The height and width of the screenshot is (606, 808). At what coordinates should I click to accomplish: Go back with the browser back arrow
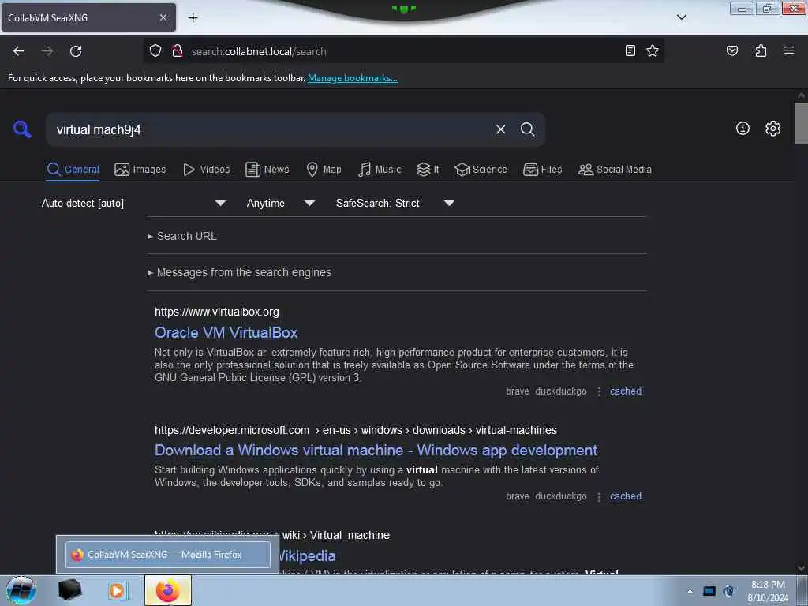(x=19, y=51)
